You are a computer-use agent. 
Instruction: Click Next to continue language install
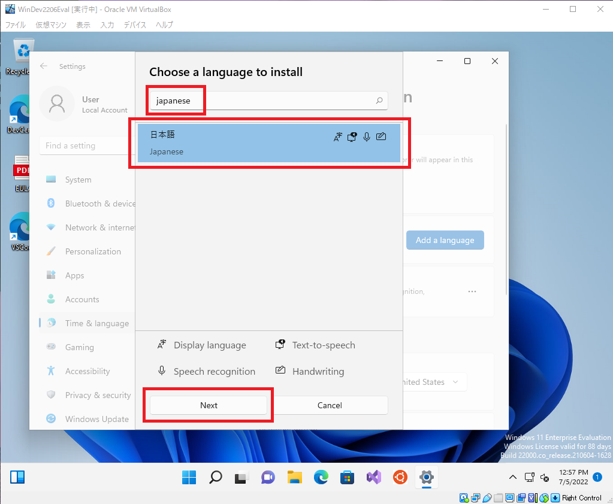(209, 405)
